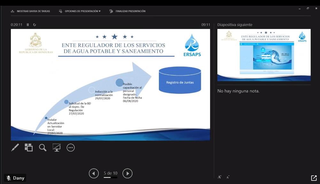The image size is (320, 184).
Task: Increase notes text size
Action: coord(219,177)
